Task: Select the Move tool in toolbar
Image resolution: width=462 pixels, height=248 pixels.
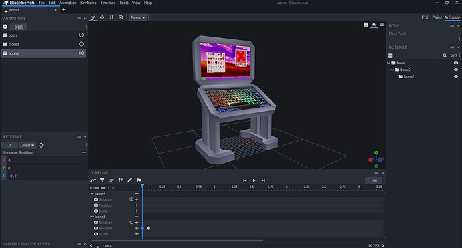Action: tap(102, 17)
